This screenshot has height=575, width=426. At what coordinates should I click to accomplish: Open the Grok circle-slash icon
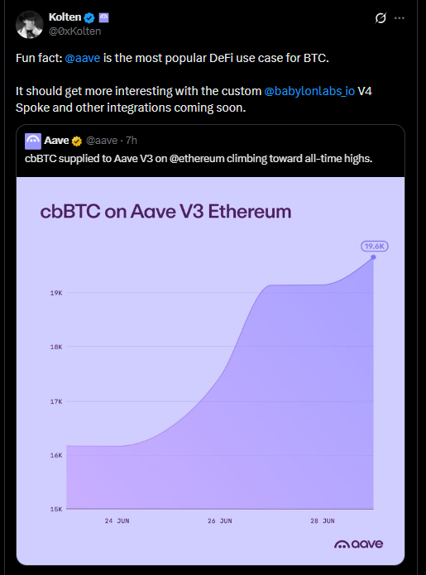(x=381, y=17)
